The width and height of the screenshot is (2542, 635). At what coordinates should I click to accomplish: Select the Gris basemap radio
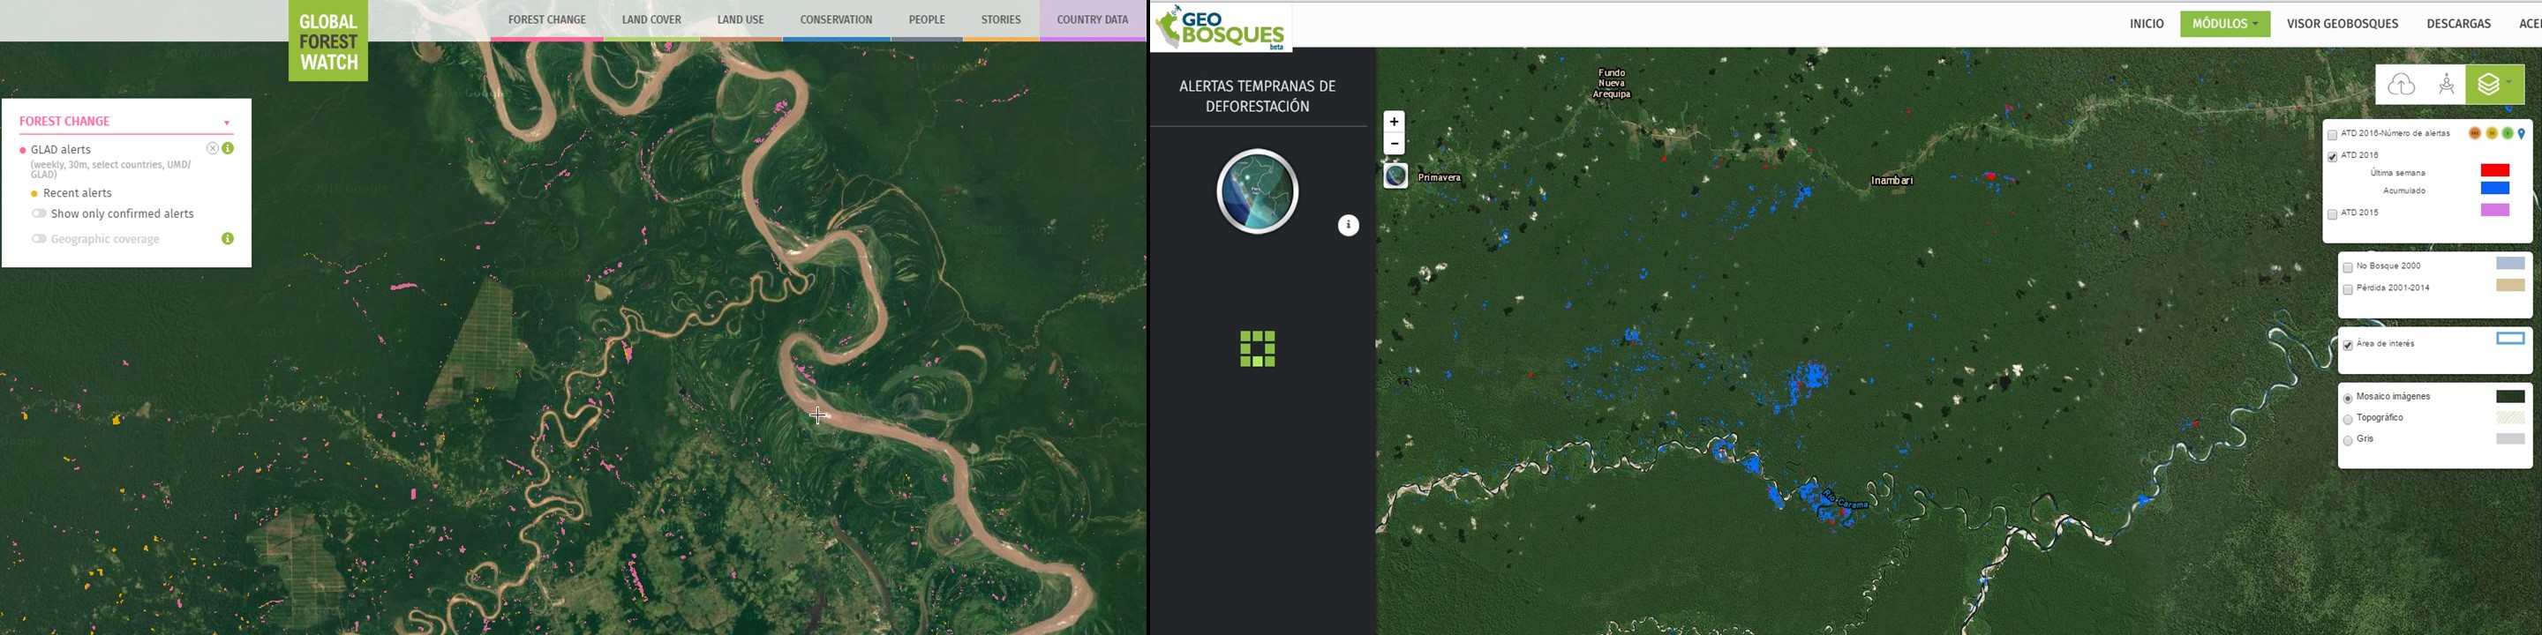click(x=2348, y=441)
